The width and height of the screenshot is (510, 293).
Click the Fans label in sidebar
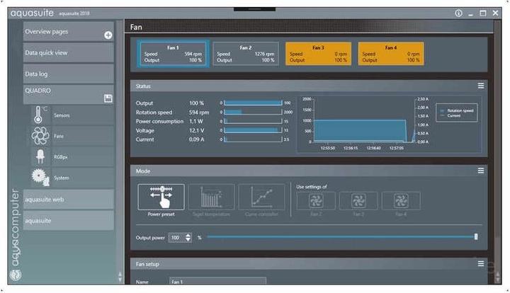[x=59, y=136]
